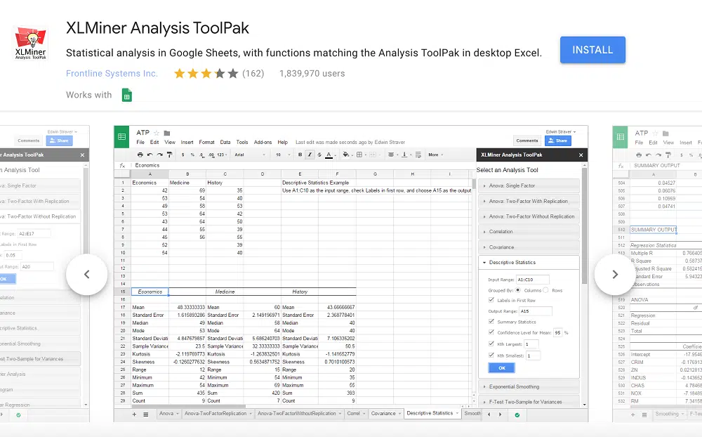Open the text color icon
Image resolution: width=702 pixels, height=437 pixels.
click(x=329, y=155)
